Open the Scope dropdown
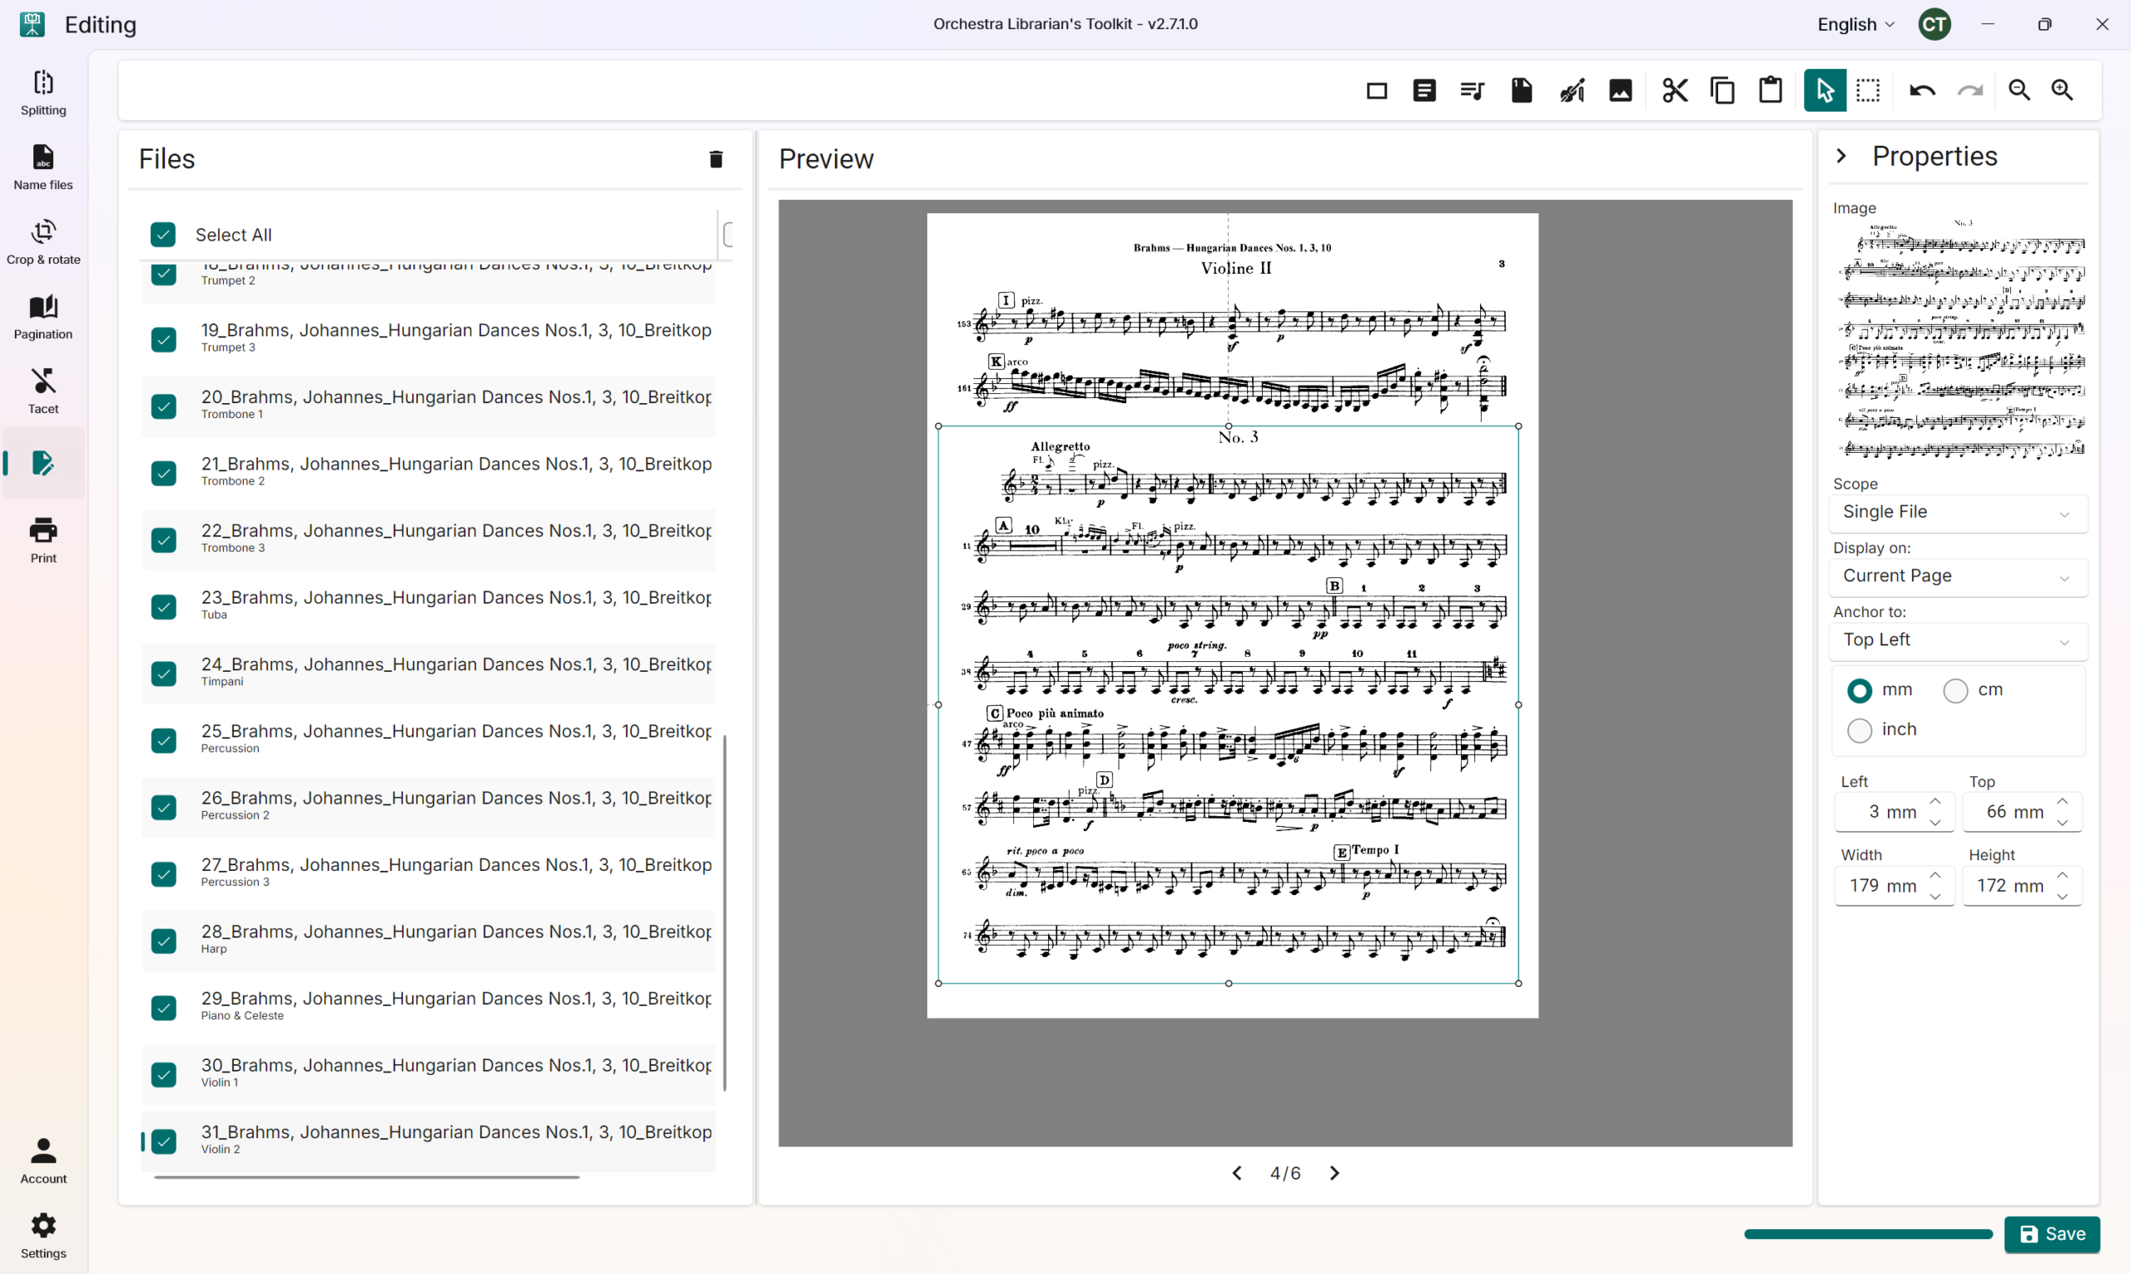 1959,513
